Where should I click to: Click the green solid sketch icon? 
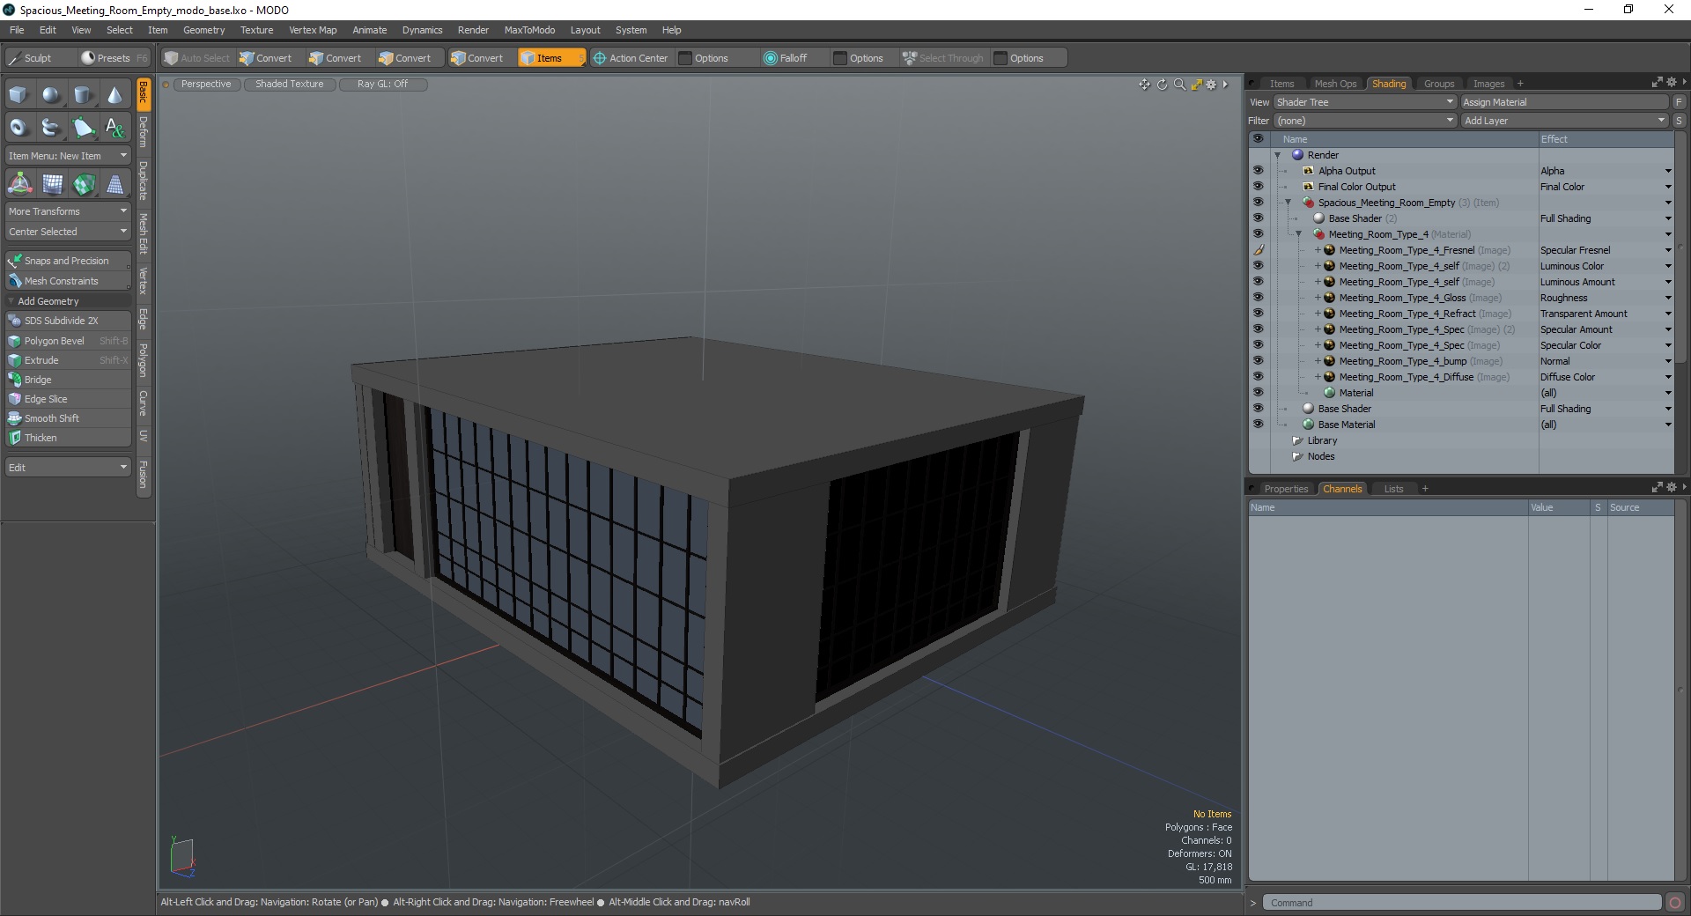point(84,184)
